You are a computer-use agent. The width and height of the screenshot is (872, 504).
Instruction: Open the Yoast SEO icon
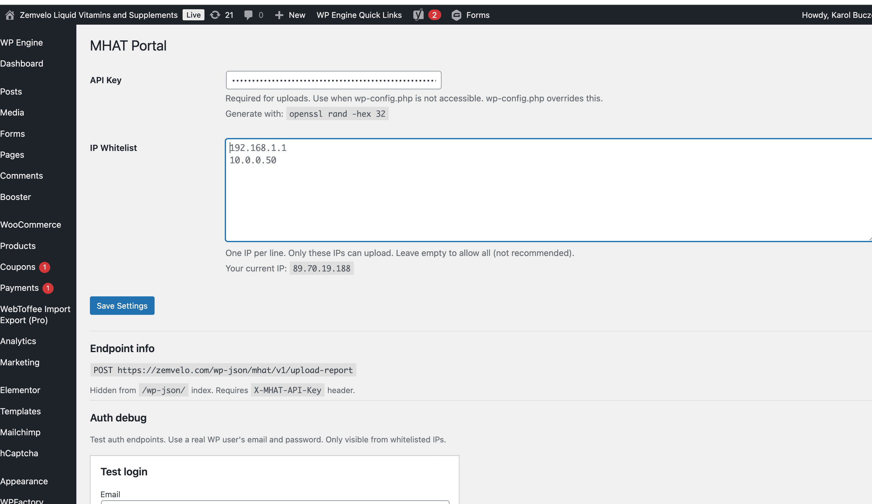tap(418, 15)
